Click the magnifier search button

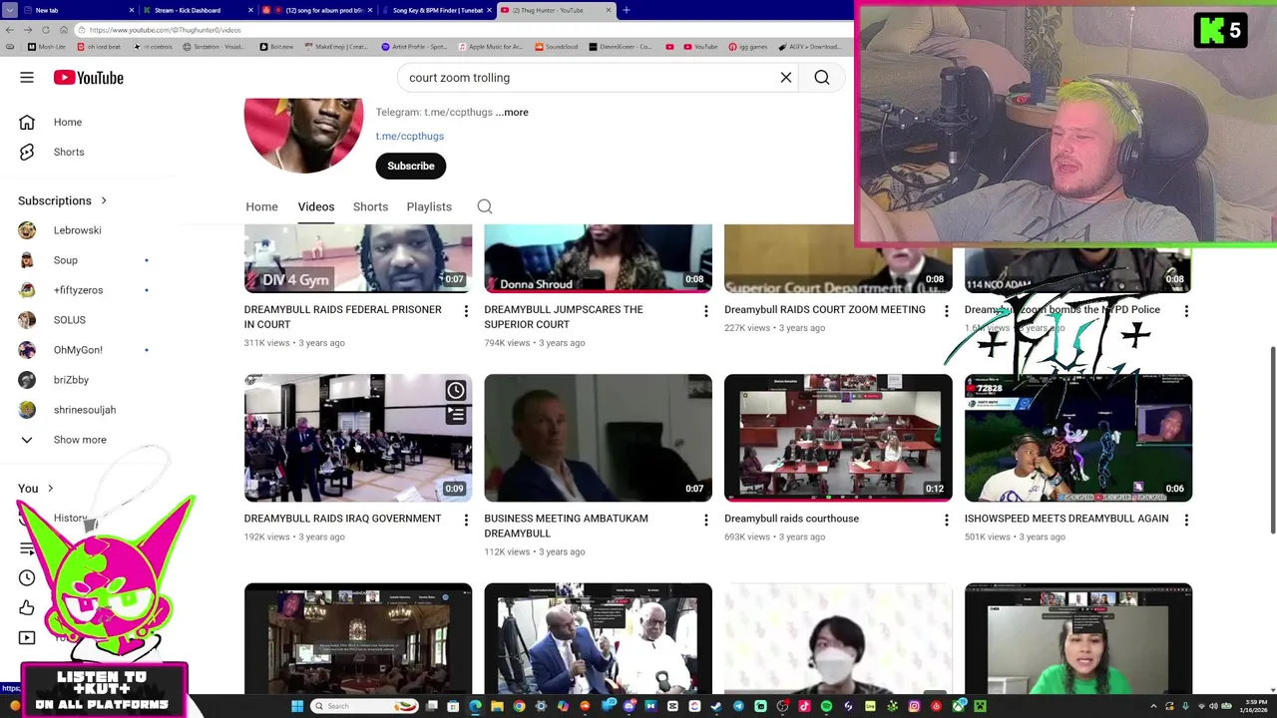822,78
